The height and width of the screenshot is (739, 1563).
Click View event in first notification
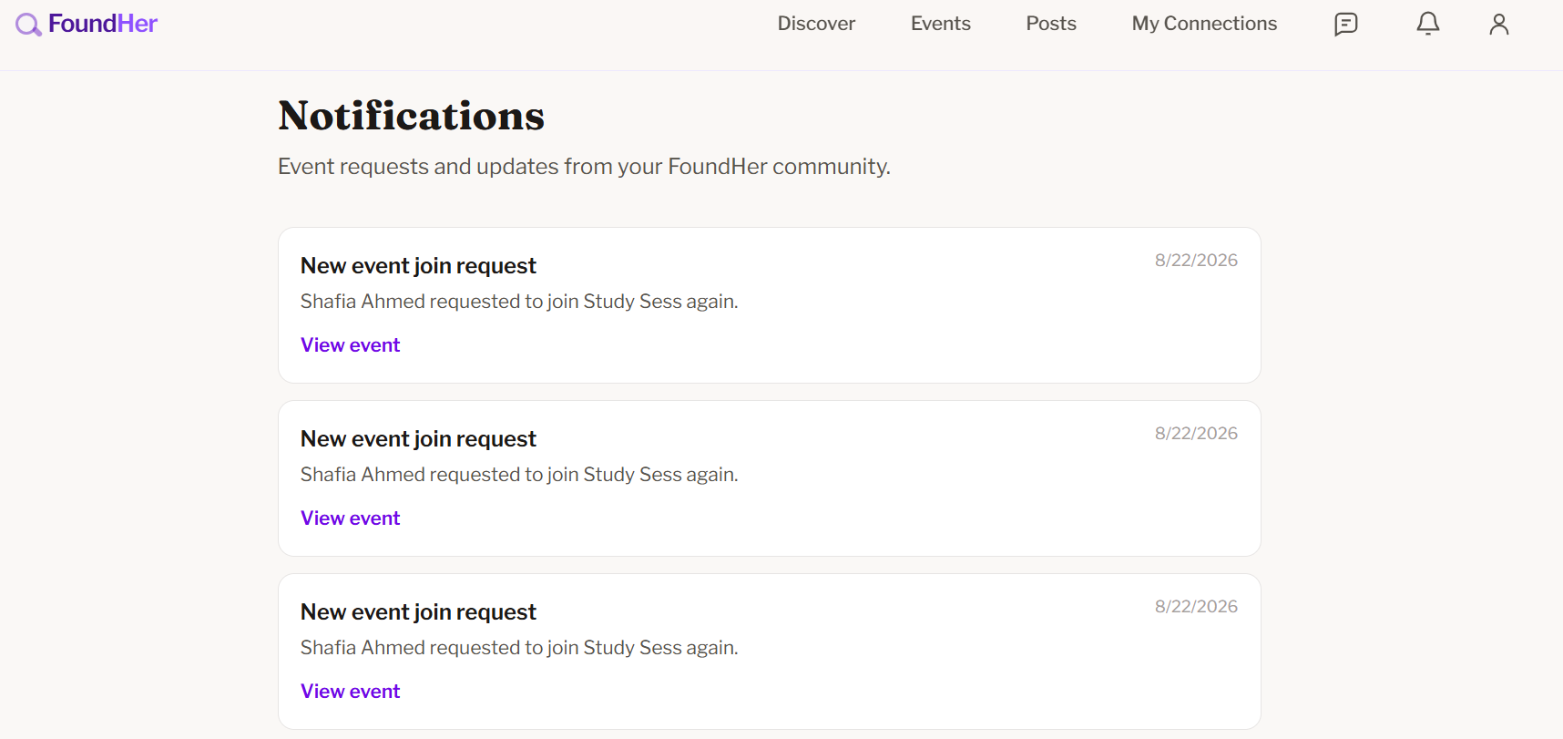[x=350, y=345]
